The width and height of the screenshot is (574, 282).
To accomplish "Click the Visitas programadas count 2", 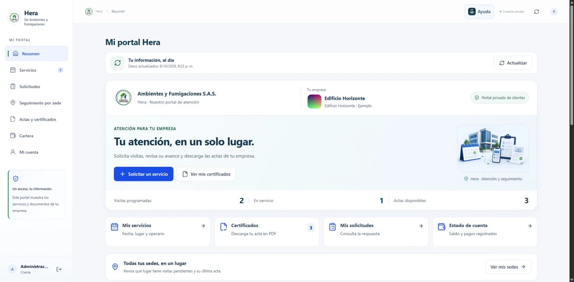I will click(x=242, y=201).
